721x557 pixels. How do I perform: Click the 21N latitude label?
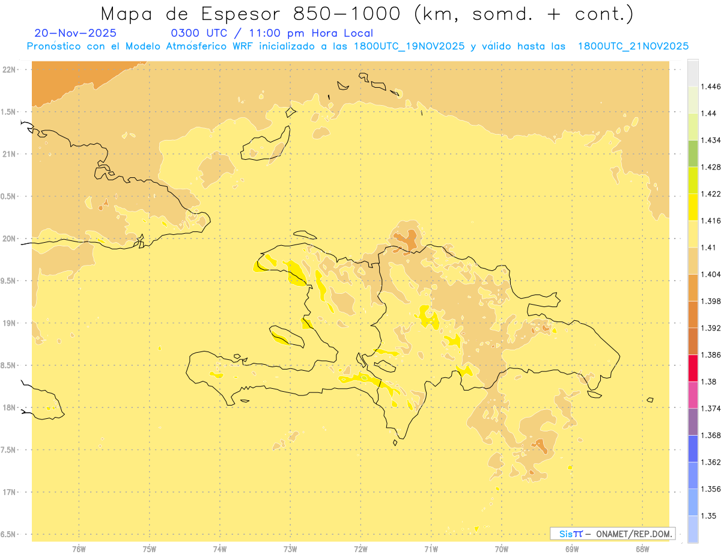[x=8, y=154]
